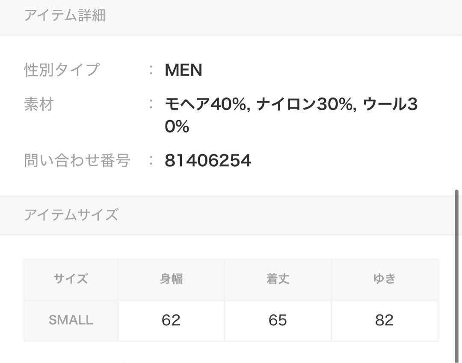Click the 問い合わせ番号 label
This screenshot has width=462, height=363.
pos(77,160)
